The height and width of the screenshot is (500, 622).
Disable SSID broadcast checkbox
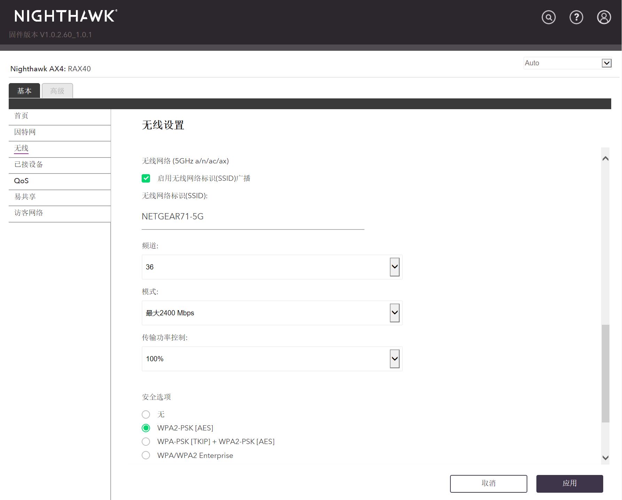[146, 178]
